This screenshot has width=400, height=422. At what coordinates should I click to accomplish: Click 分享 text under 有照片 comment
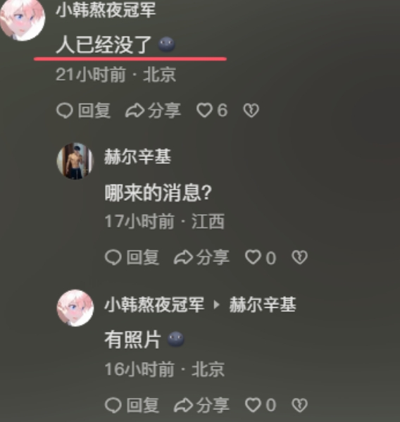[213, 405]
